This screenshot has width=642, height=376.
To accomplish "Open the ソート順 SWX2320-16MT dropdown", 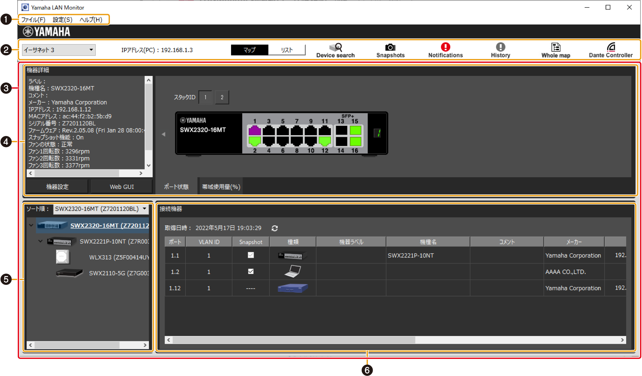I will 101,209.
